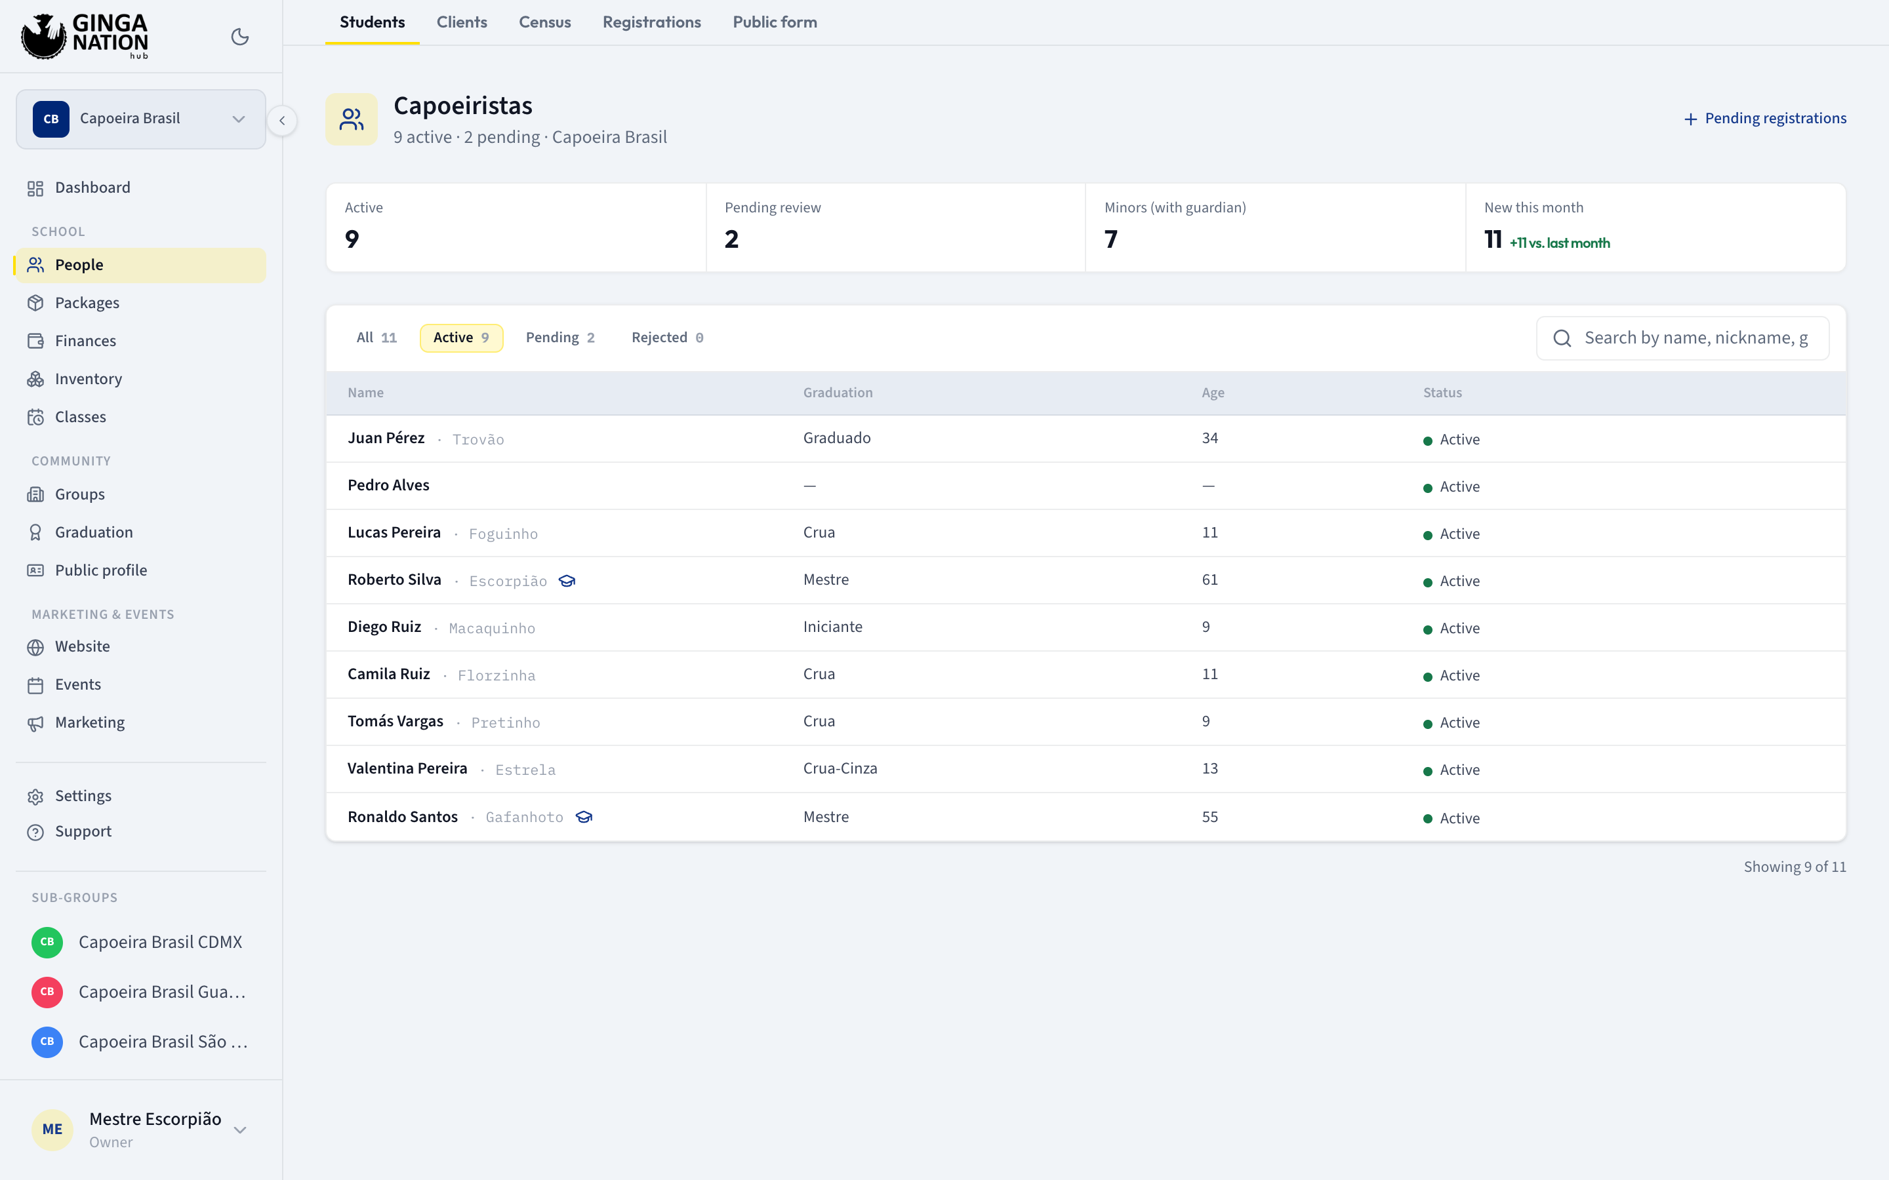1889x1180 pixels.
Task: Filter list by All 11
Action: tap(376, 337)
